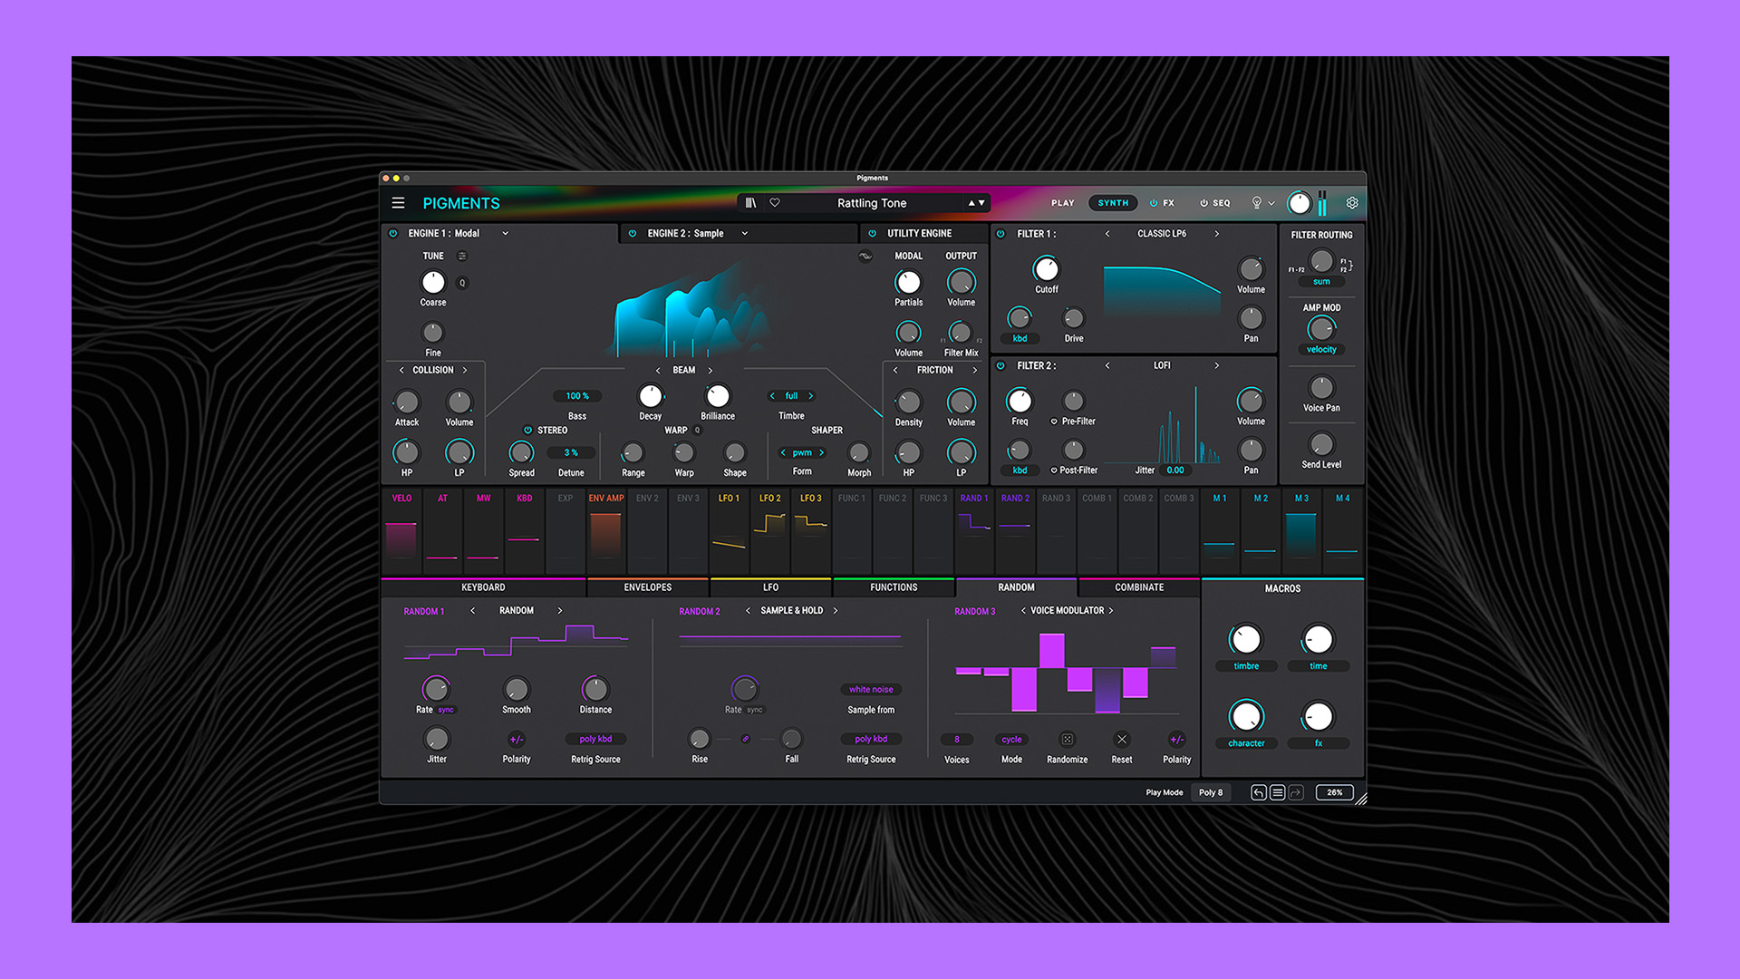
Task: Click the PLAY view button
Action: click(x=1062, y=203)
